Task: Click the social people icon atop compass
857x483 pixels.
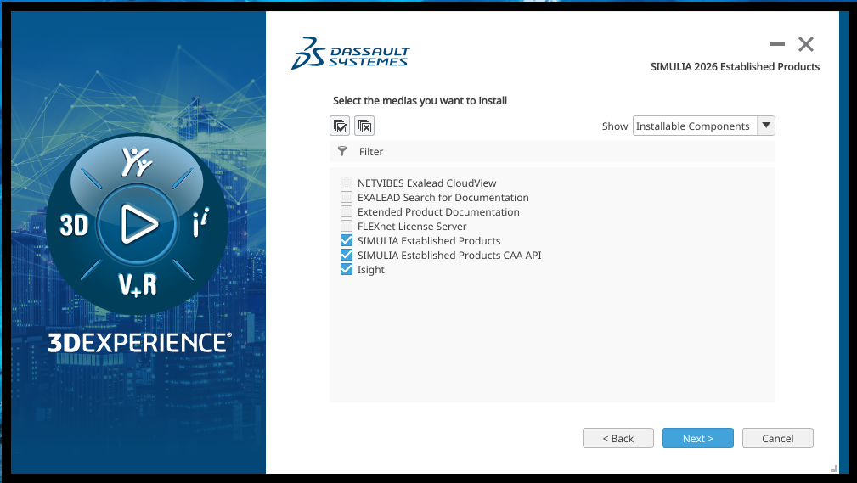Action: (137, 161)
